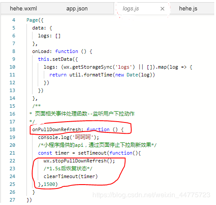
Task: Click the 'this.setData({' code line
Action: (x=58, y=59)
